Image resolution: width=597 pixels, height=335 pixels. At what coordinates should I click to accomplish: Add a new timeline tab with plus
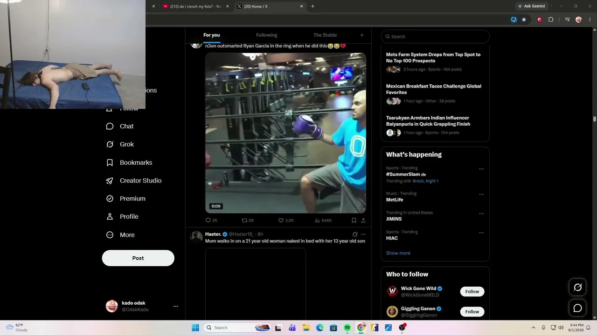[361, 35]
